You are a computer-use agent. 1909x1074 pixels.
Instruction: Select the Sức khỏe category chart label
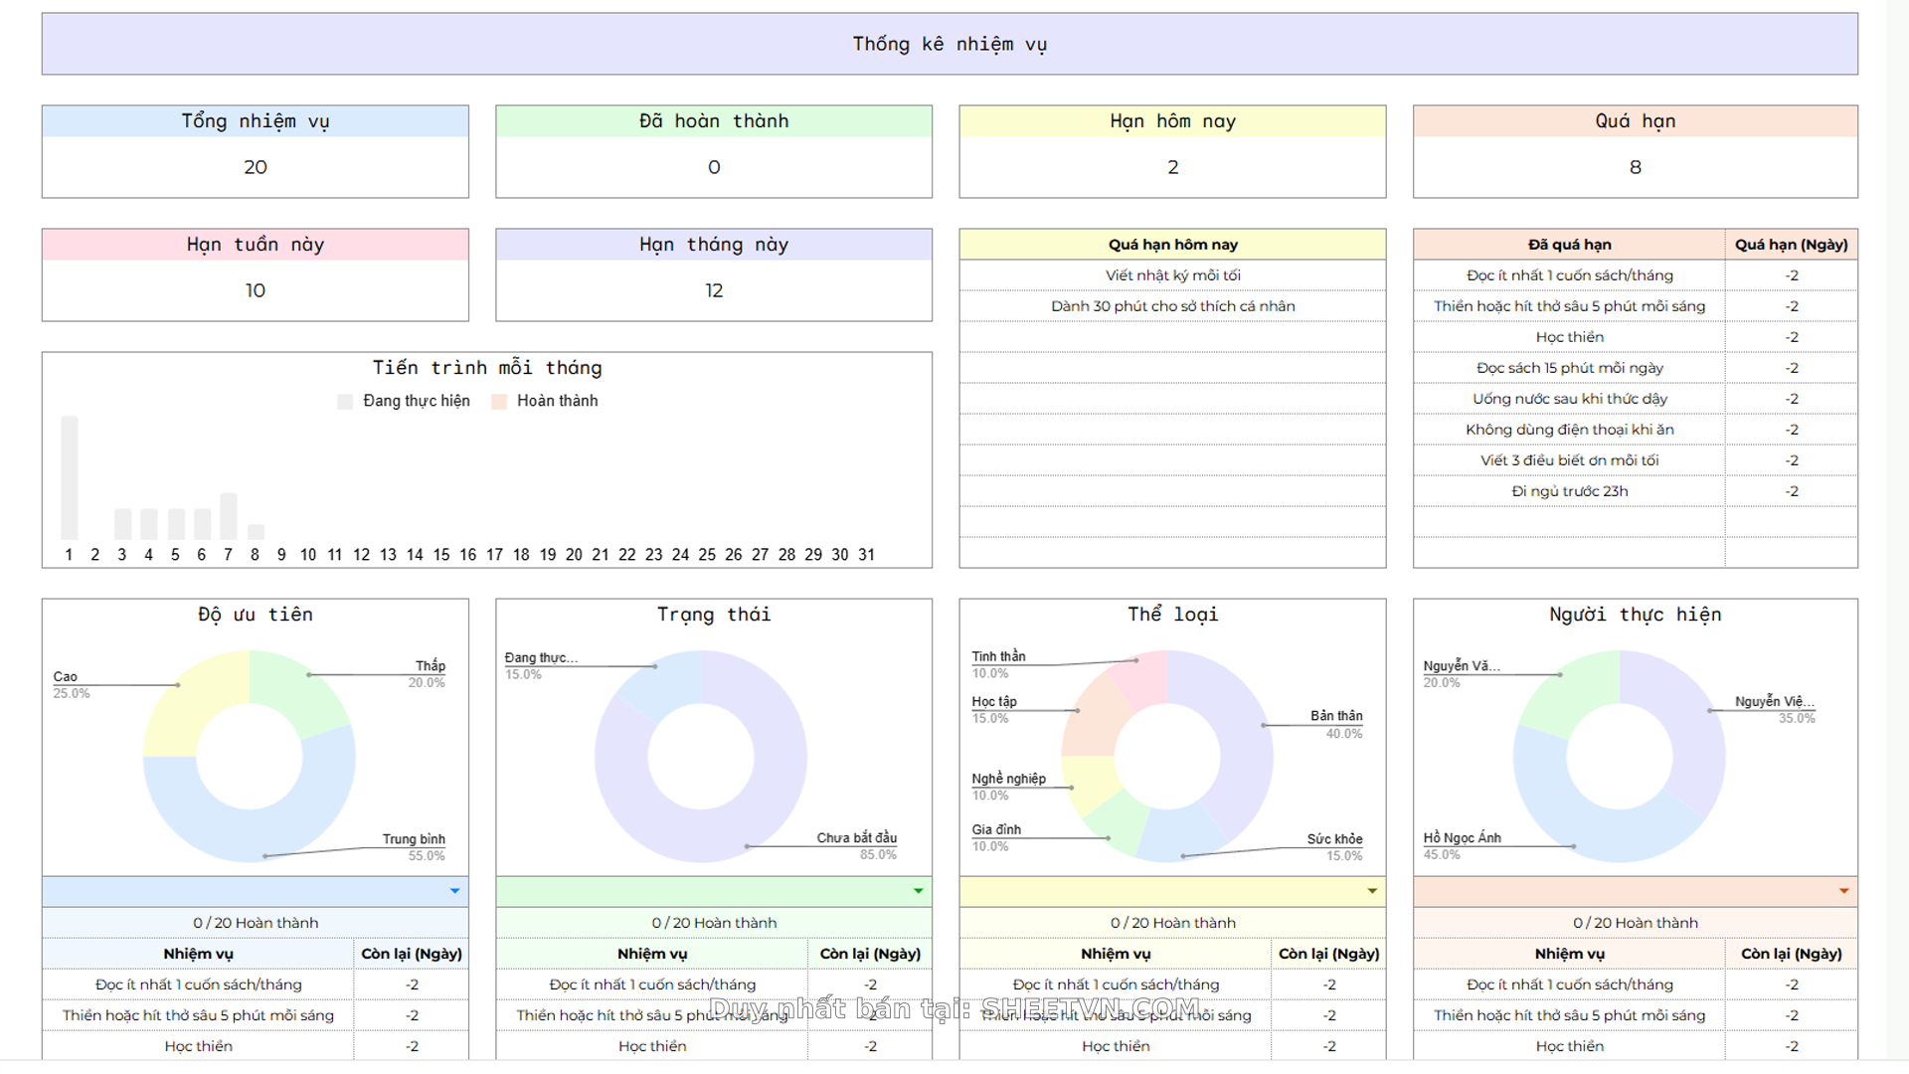click(x=1334, y=839)
